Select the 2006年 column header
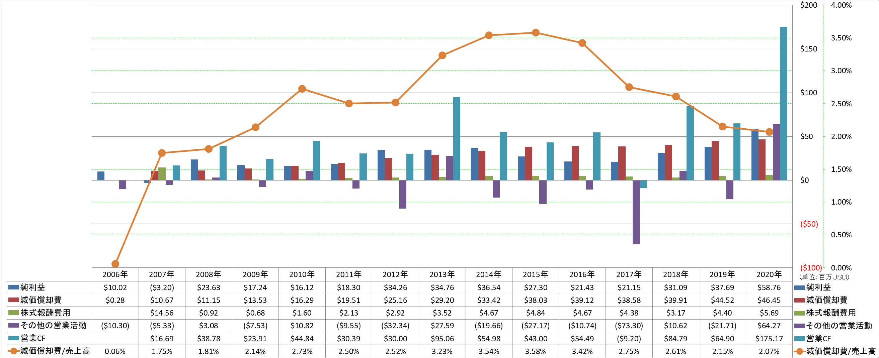The width and height of the screenshot is (879, 358). (115, 274)
